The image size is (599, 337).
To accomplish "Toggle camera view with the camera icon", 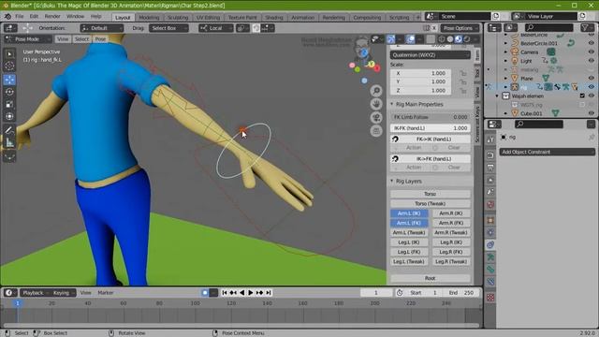I will [x=376, y=117].
